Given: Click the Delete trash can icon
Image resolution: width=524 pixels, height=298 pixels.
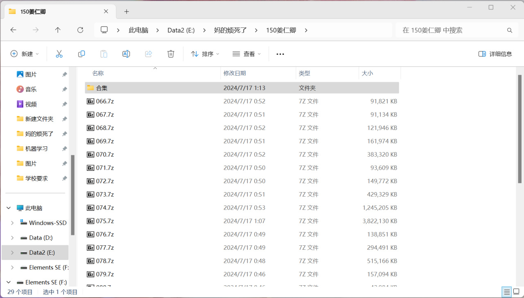Looking at the screenshot, I should (171, 54).
